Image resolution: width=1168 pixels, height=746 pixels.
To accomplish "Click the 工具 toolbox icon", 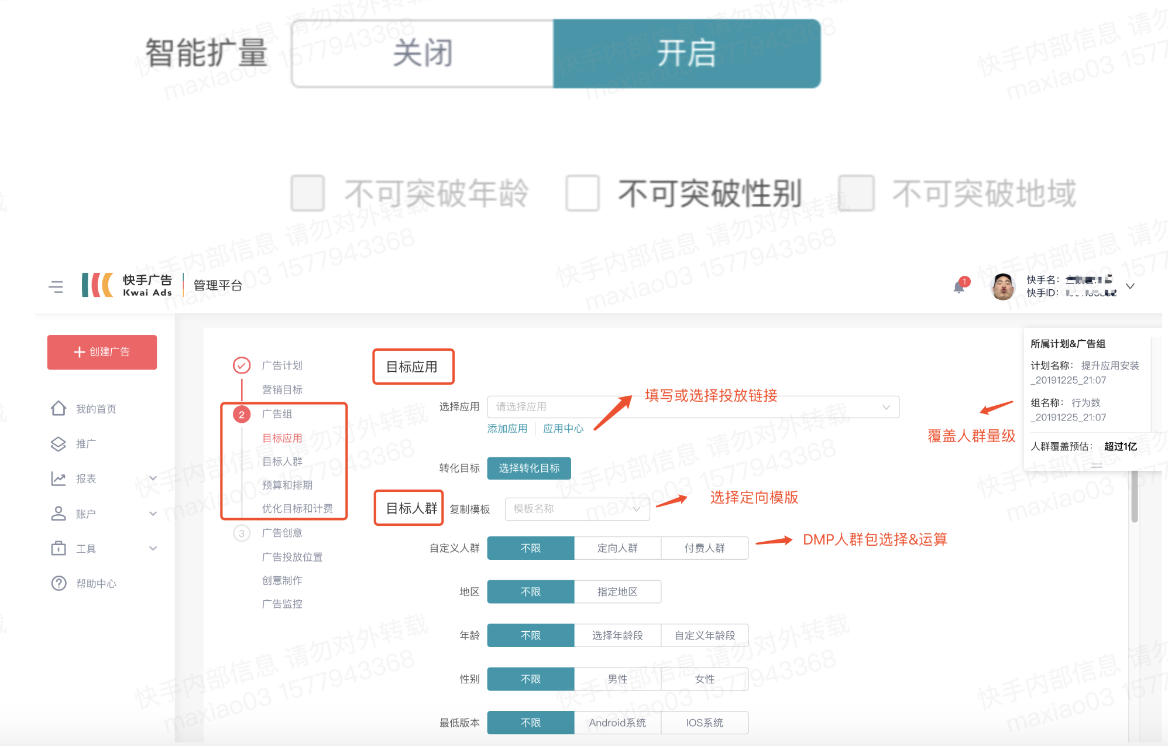I will [x=59, y=549].
